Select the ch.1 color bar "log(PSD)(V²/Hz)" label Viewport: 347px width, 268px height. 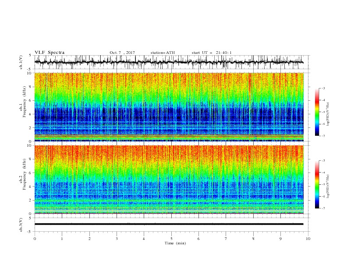pos(328,114)
